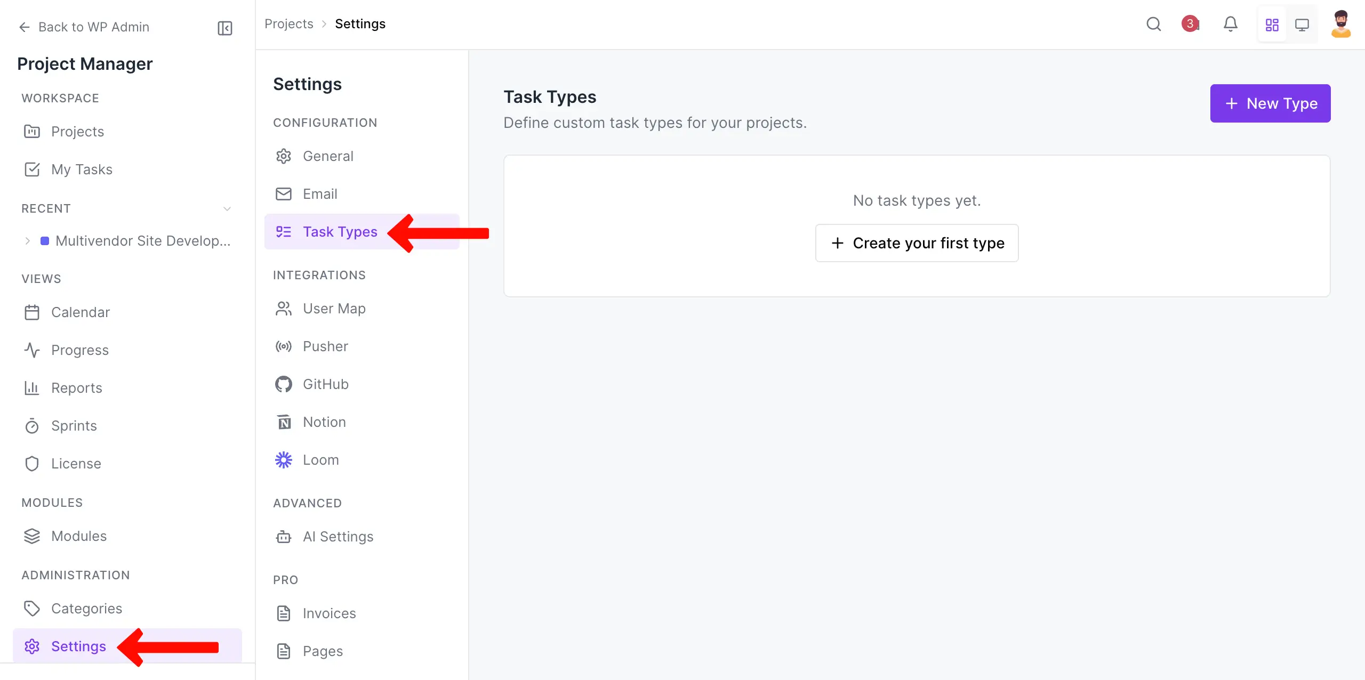Go back to WP Admin
The image size is (1365, 680).
coord(84,27)
